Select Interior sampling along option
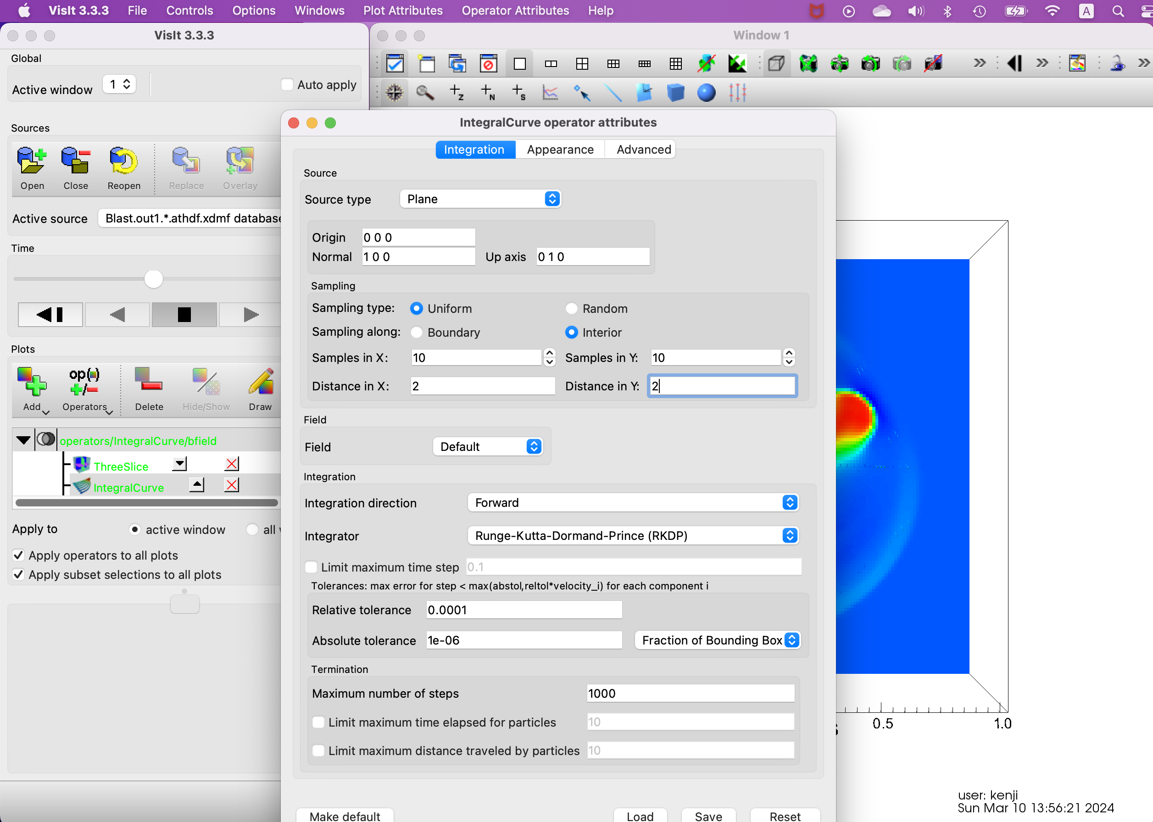 click(x=571, y=332)
